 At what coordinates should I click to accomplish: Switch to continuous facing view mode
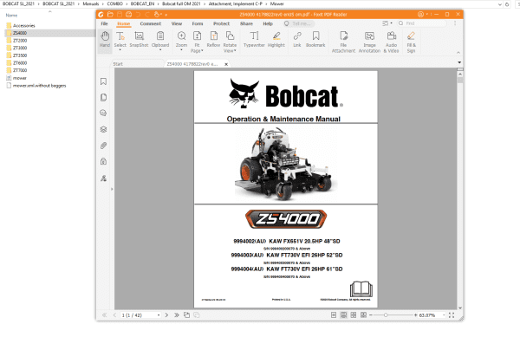pos(363,315)
